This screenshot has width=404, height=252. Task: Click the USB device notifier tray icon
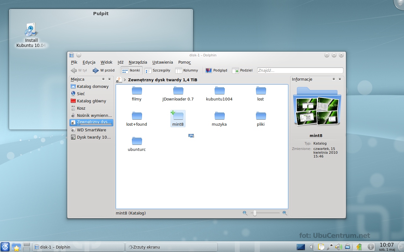pos(347,247)
